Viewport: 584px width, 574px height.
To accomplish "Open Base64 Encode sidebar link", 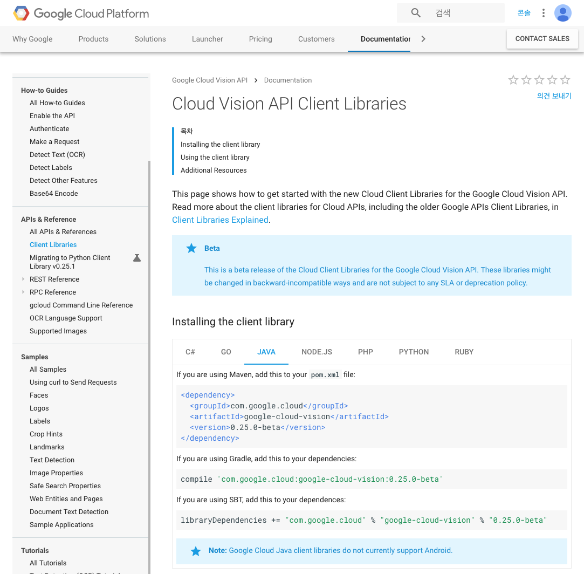I will 53,194.
